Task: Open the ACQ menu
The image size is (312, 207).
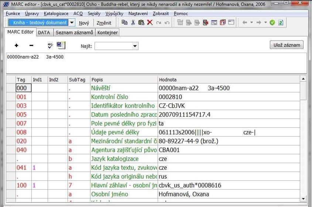Action: point(78,14)
